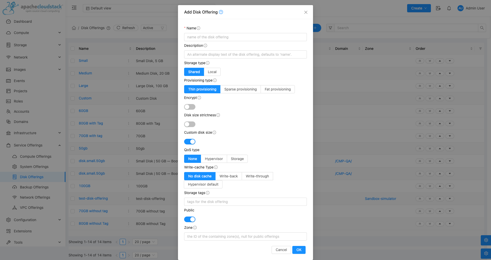The image size is (491, 260).
Task: Expand the Images sidebar menu
Action: (x=33, y=70)
